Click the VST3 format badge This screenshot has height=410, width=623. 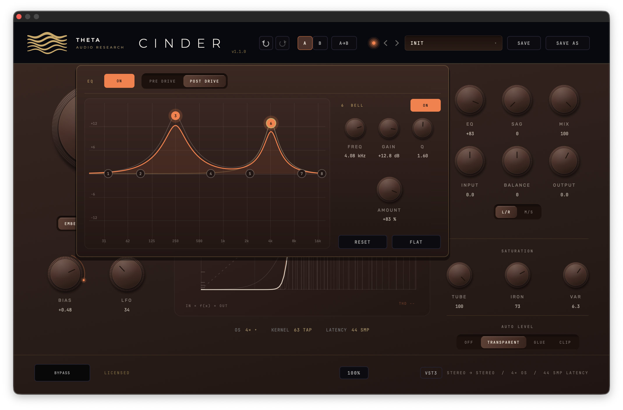pyautogui.click(x=431, y=373)
